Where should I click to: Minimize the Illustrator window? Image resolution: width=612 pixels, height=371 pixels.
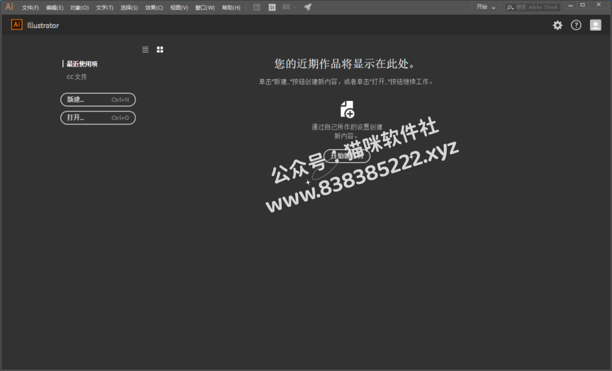(x=571, y=6)
